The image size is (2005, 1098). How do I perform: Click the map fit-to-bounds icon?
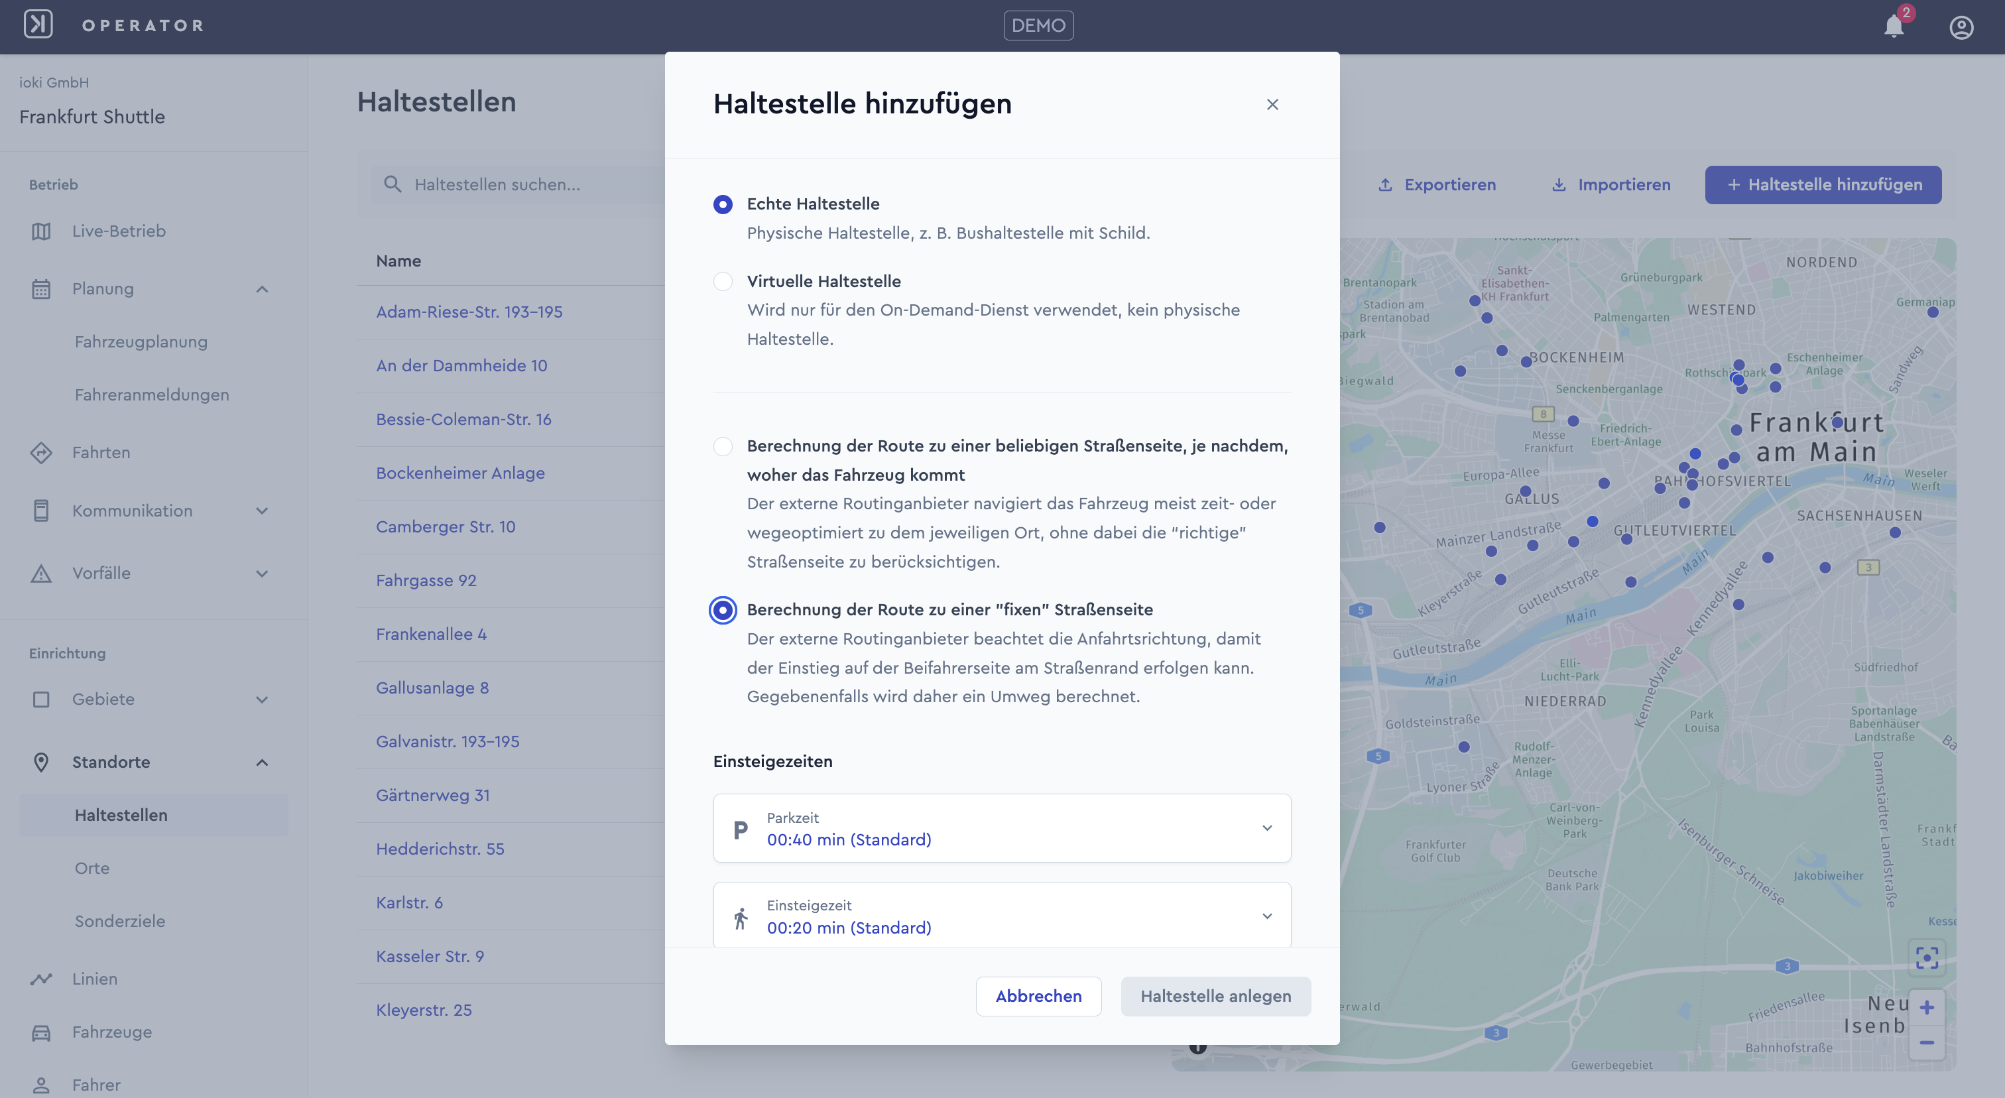coord(1926,958)
